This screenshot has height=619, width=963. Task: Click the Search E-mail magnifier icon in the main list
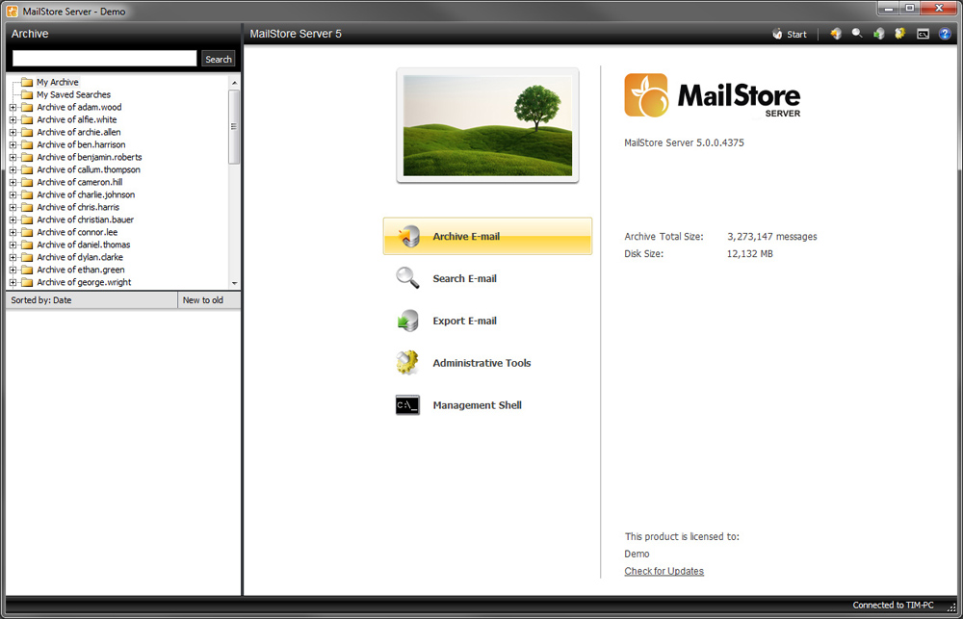click(x=407, y=278)
